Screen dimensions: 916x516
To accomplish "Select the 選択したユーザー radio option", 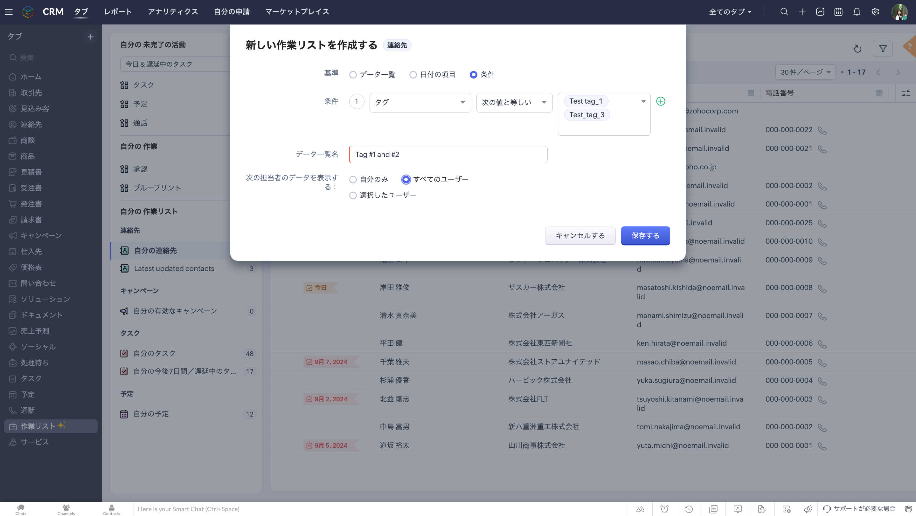I will 353,196.
